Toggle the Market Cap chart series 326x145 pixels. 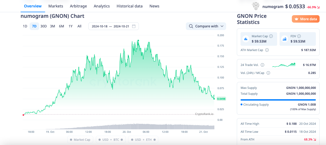point(80,140)
